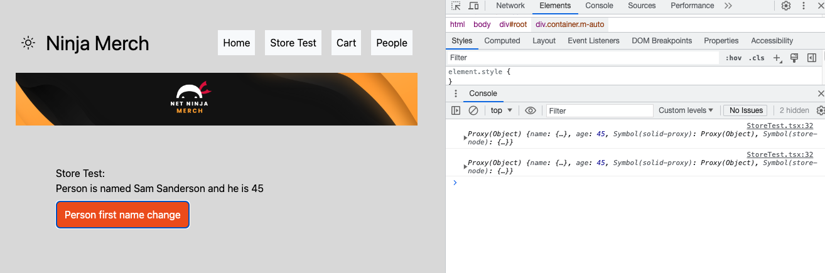The image size is (825, 273).
Task: Open the Store Test nav link
Action: pos(293,43)
